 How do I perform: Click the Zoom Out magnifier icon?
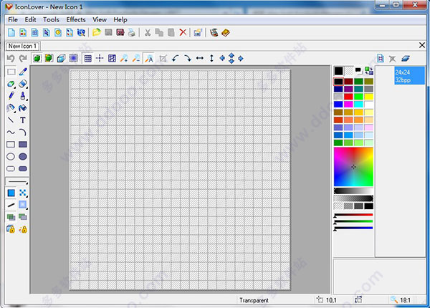pos(136,58)
